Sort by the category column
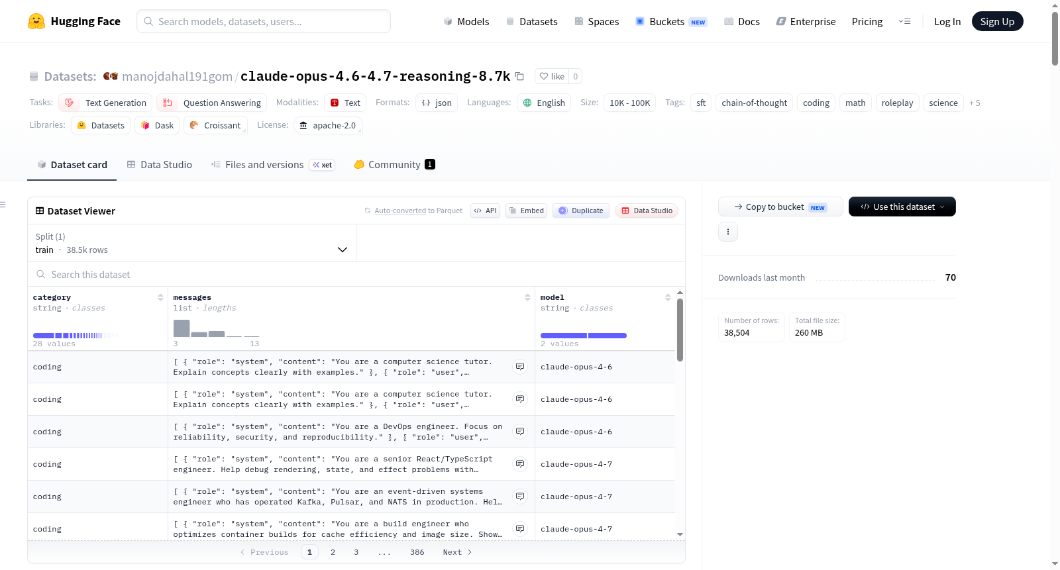This screenshot has width=1060, height=570. click(x=160, y=297)
